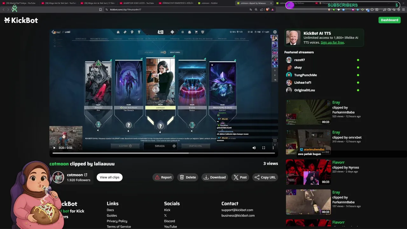Open the Dashboard
Viewport: 407px width, 229px height.
390,20
